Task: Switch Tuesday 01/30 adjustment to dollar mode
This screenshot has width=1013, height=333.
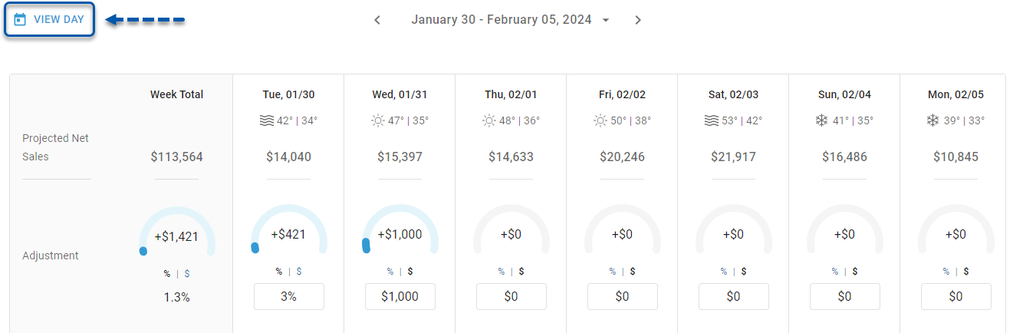Action: tap(298, 271)
